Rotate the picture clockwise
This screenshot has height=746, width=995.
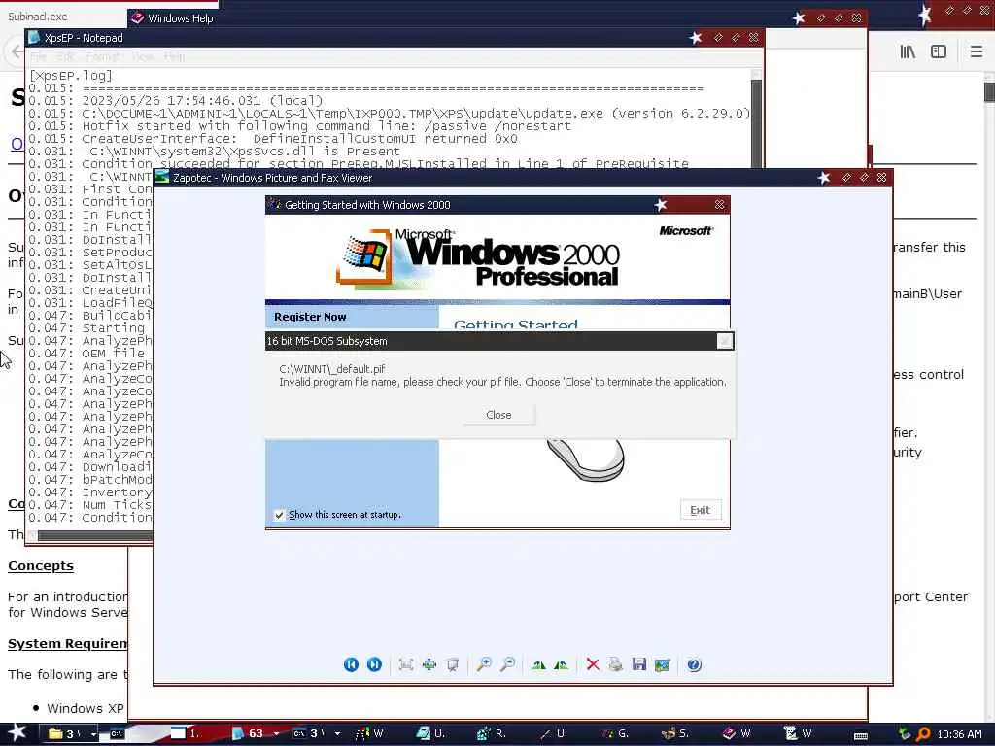tap(538, 664)
